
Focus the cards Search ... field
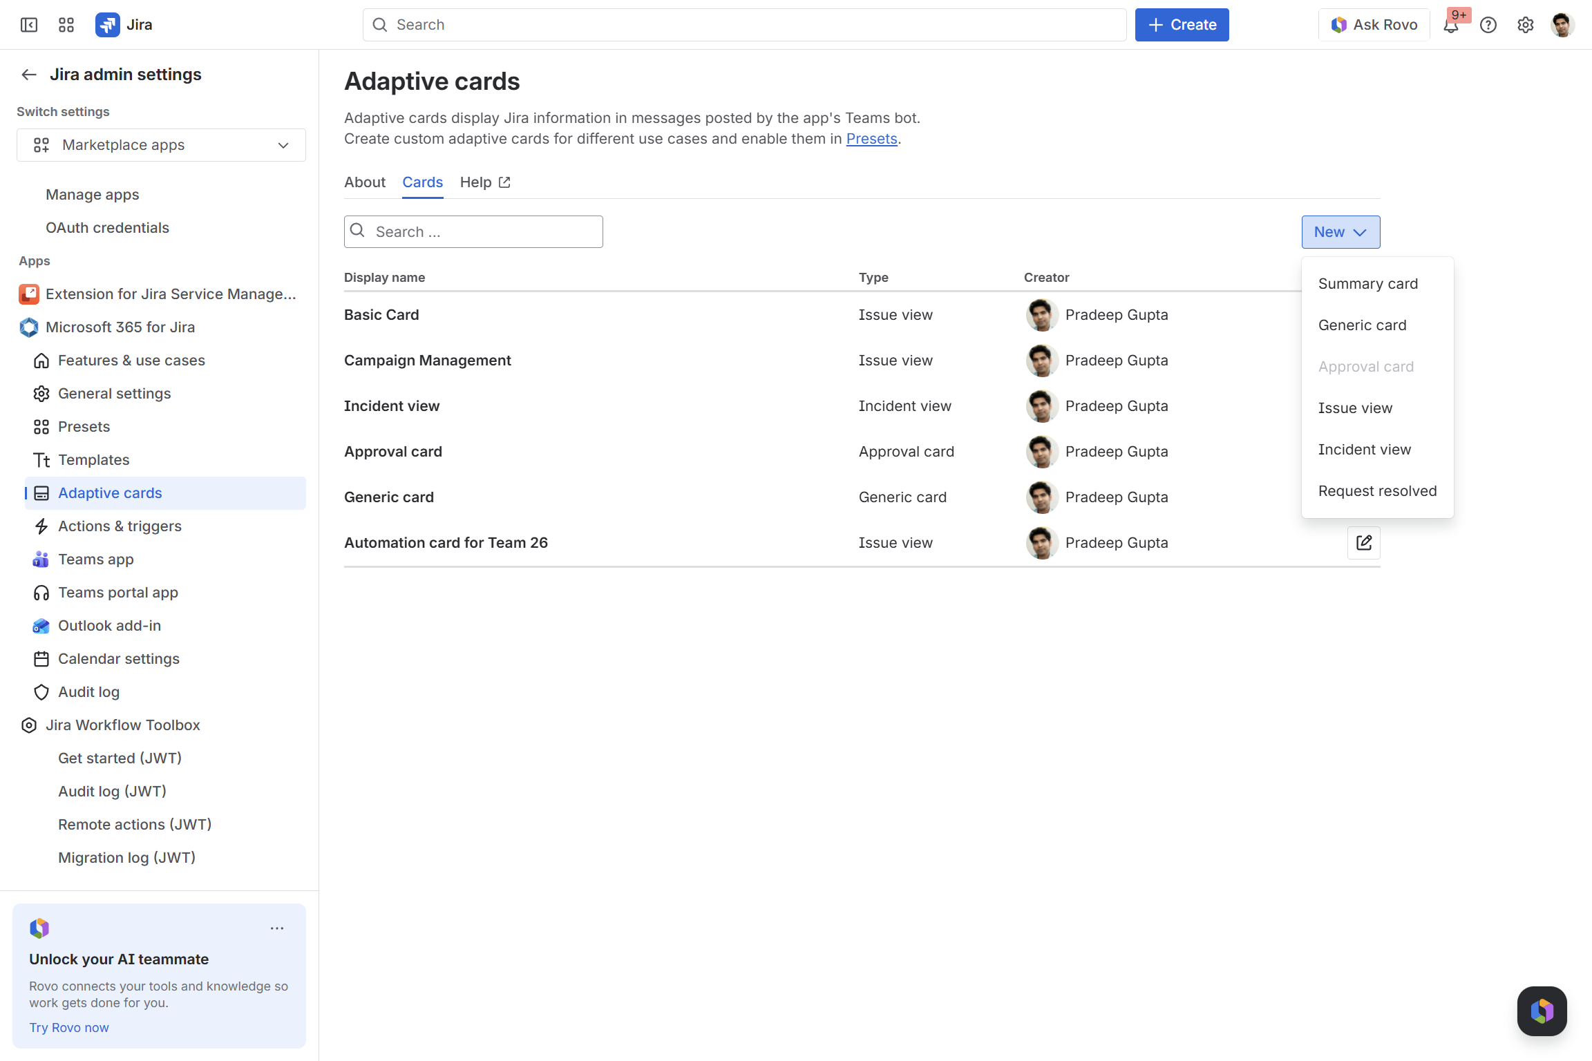tap(473, 232)
